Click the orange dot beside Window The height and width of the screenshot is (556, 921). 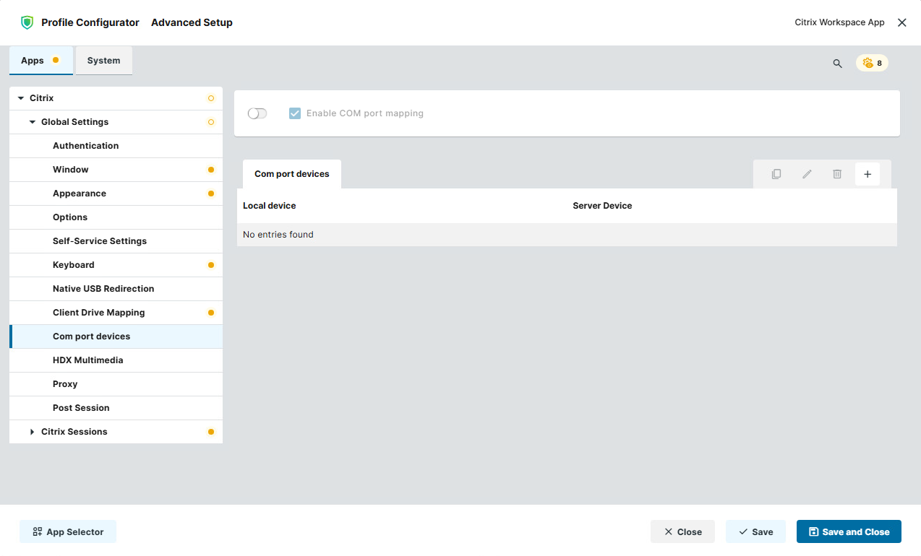(x=211, y=170)
